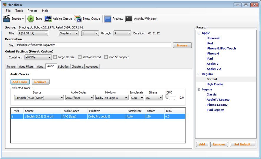This screenshot has height=159, width=261.
Task: Click the Audio Codec column header in list
Action: 75,111
